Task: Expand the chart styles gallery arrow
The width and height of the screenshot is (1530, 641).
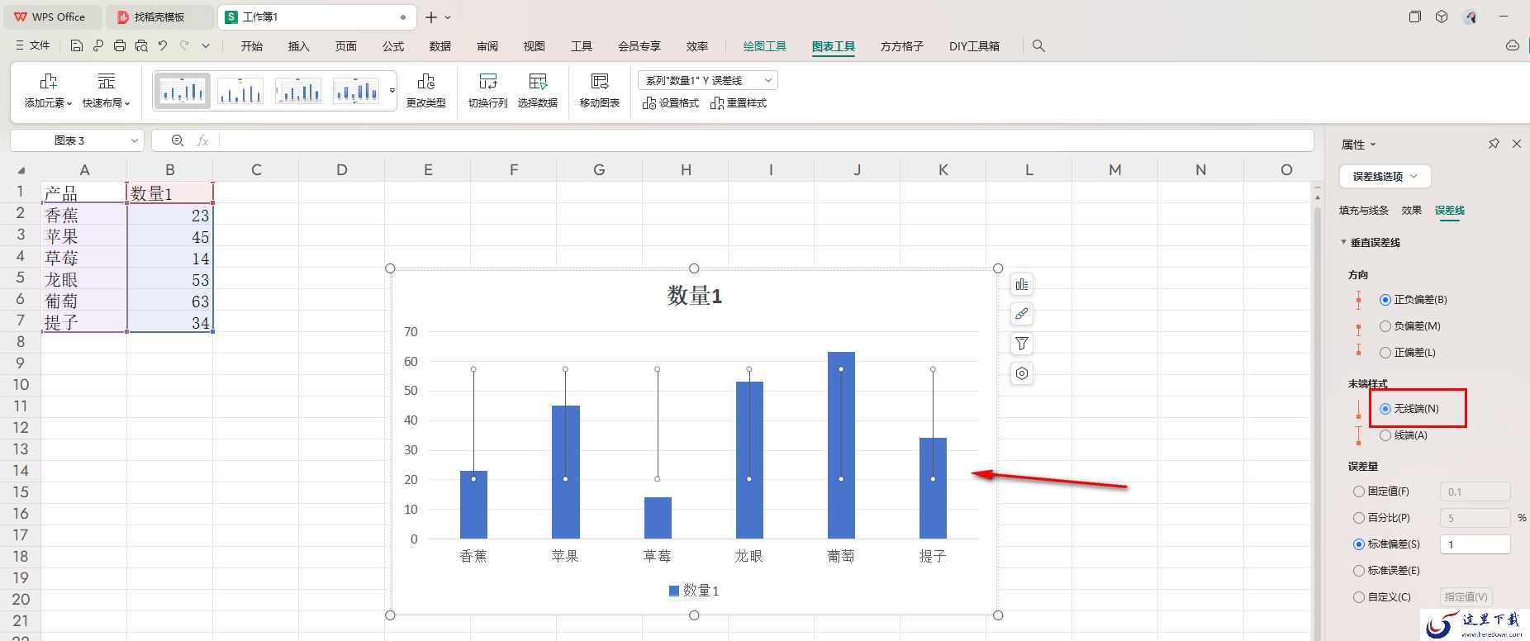Action: point(392,91)
